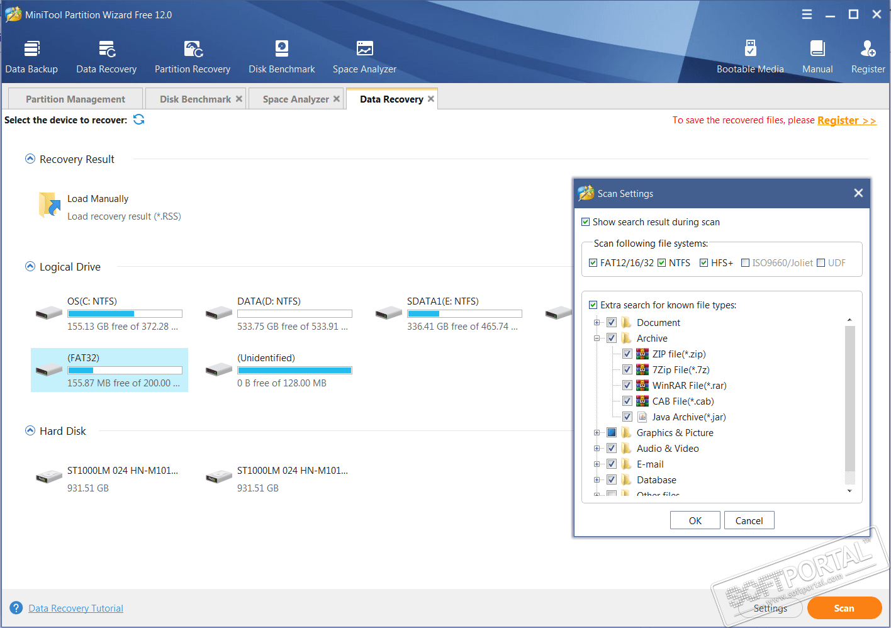Expand the E-mail file type node
The image size is (891, 628).
[597, 464]
